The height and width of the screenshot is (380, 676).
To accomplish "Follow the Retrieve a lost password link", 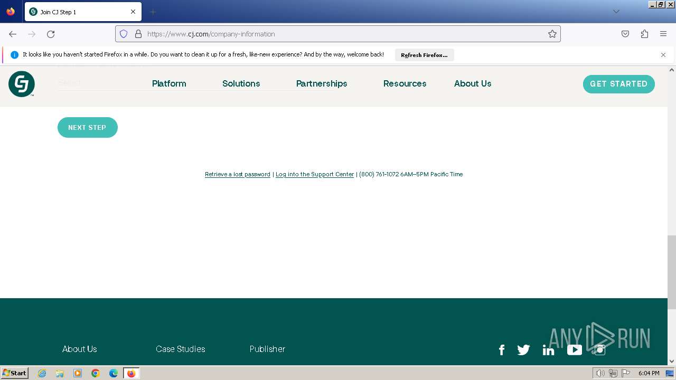I will 238,174.
